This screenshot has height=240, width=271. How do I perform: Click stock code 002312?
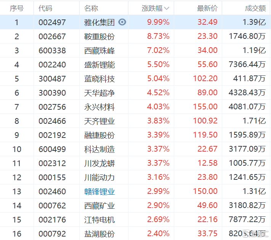coord(52,163)
